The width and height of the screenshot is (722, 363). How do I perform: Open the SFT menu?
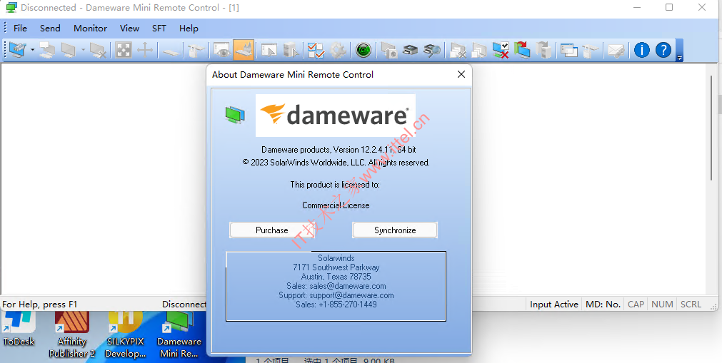pyautogui.click(x=159, y=28)
